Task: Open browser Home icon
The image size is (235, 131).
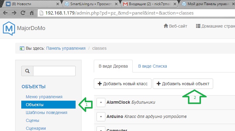Action: 32,13
